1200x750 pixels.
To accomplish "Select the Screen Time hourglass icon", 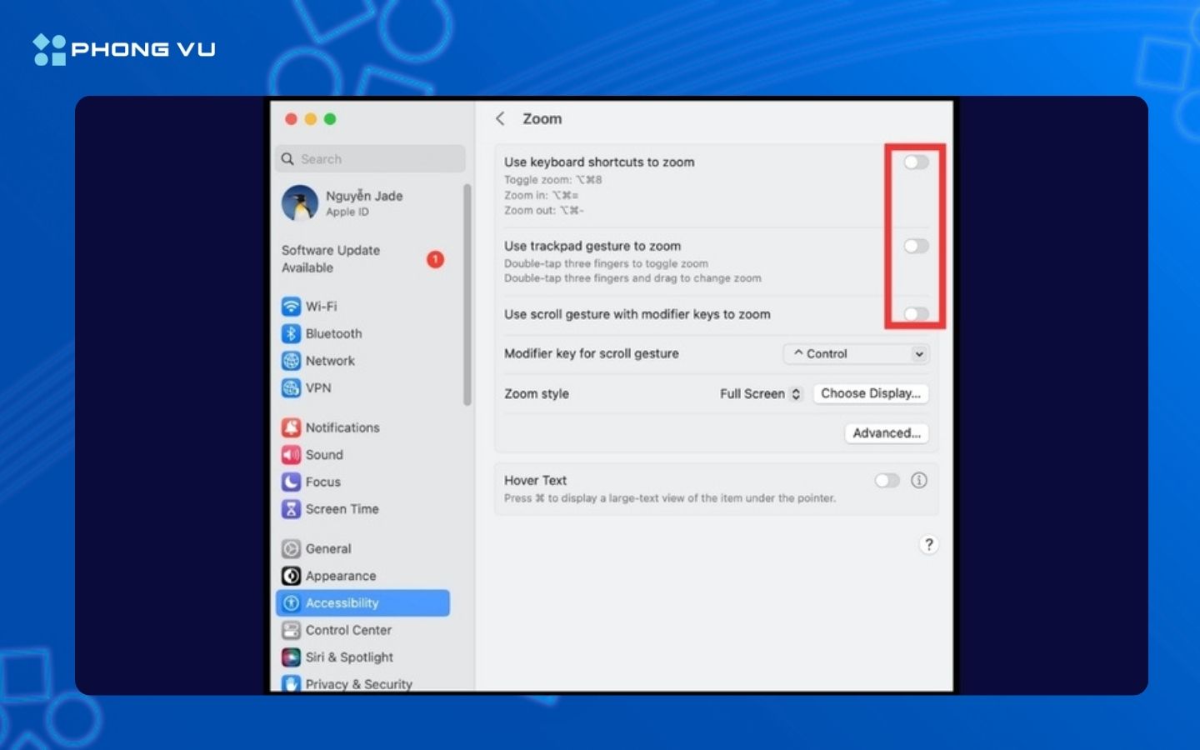I will coord(291,509).
